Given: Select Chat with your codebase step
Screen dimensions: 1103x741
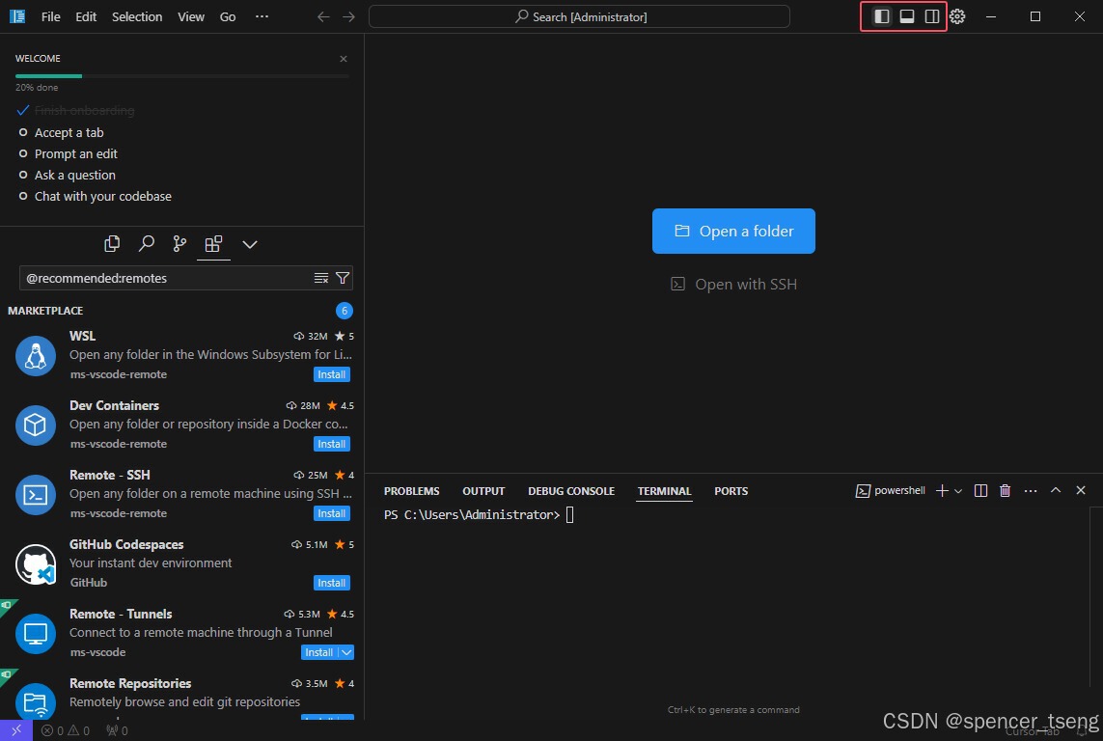Looking at the screenshot, I should [102, 196].
